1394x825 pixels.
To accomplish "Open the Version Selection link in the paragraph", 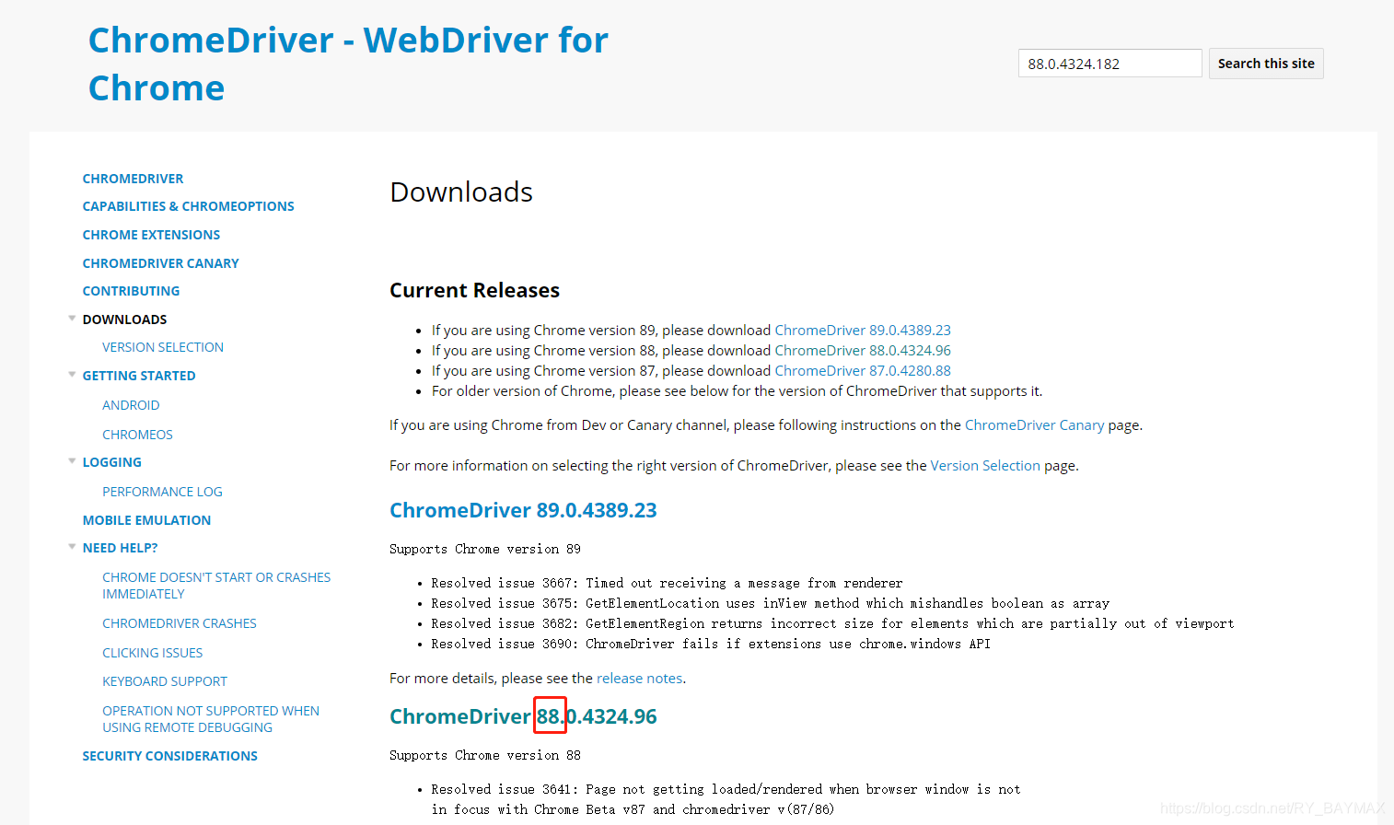I will [984, 465].
